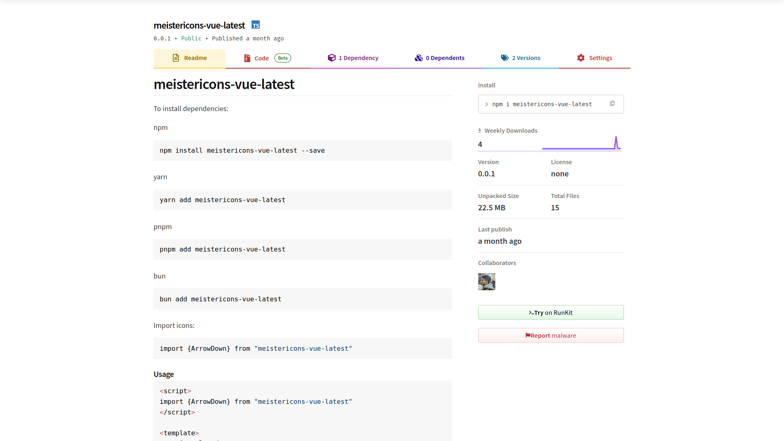The image size is (784, 441).
Task: Click the Dependents cubes icon
Action: pos(419,58)
